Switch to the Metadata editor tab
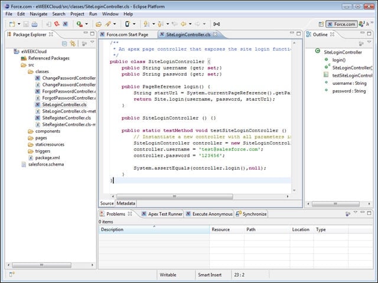 (x=126, y=203)
